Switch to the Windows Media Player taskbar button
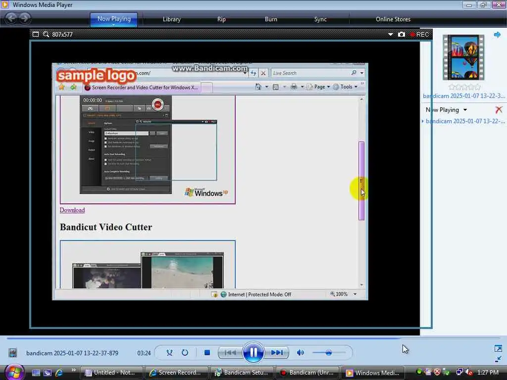Viewport: 507px width, 380px height. click(x=373, y=373)
